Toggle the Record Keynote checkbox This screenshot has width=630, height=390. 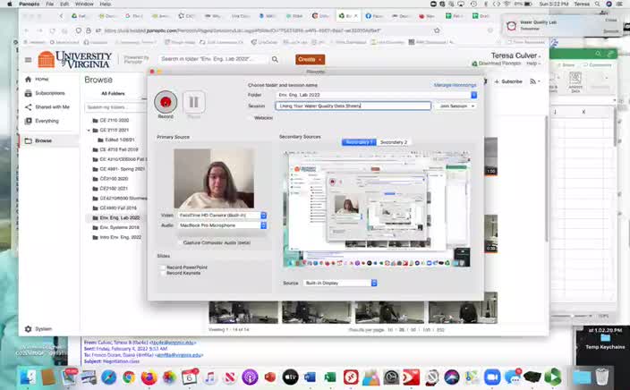(161, 273)
